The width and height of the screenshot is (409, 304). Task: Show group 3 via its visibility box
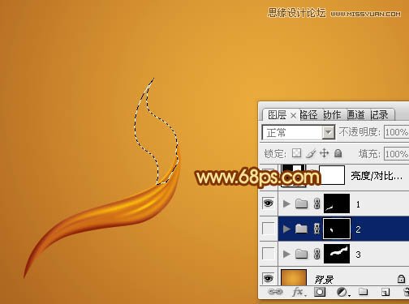[x=268, y=254]
